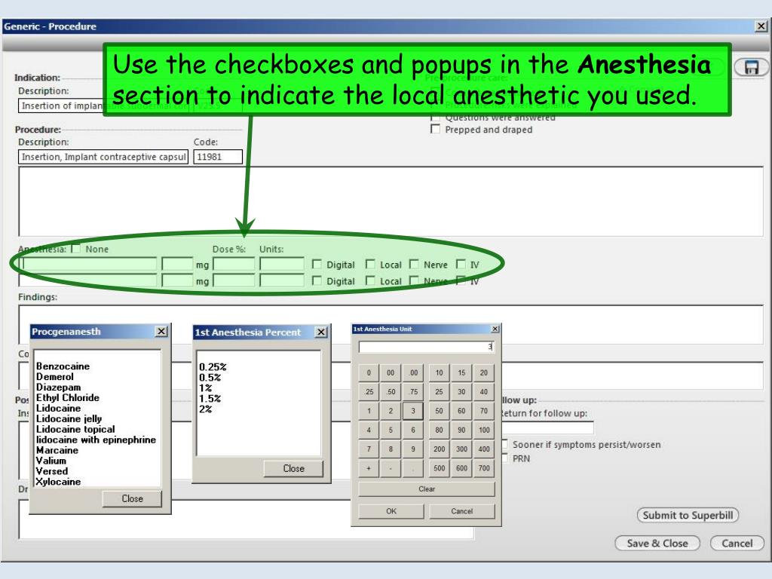Check the Prepped and draped checkbox

click(x=435, y=129)
